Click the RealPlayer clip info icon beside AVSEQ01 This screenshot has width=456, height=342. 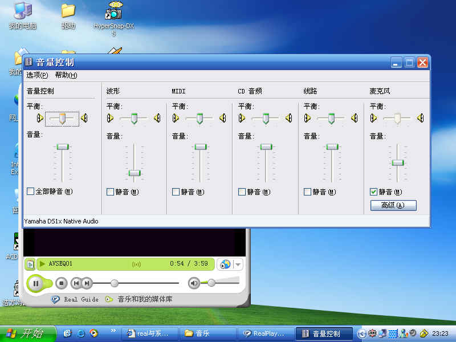point(30,264)
